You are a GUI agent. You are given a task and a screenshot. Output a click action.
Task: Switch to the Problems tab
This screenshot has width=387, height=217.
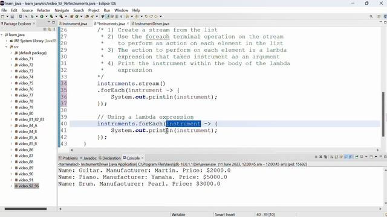tap(68, 158)
